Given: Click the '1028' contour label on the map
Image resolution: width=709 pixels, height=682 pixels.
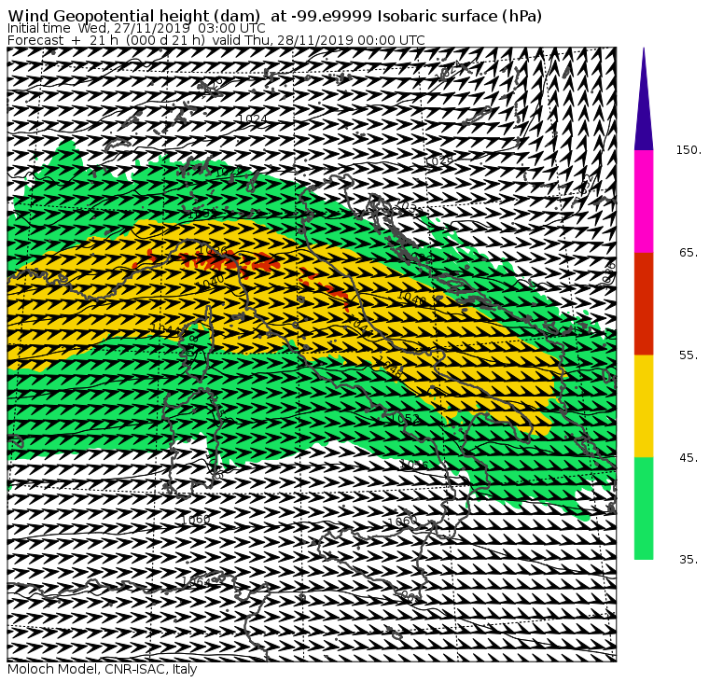Looking at the screenshot, I should coord(439,160).
